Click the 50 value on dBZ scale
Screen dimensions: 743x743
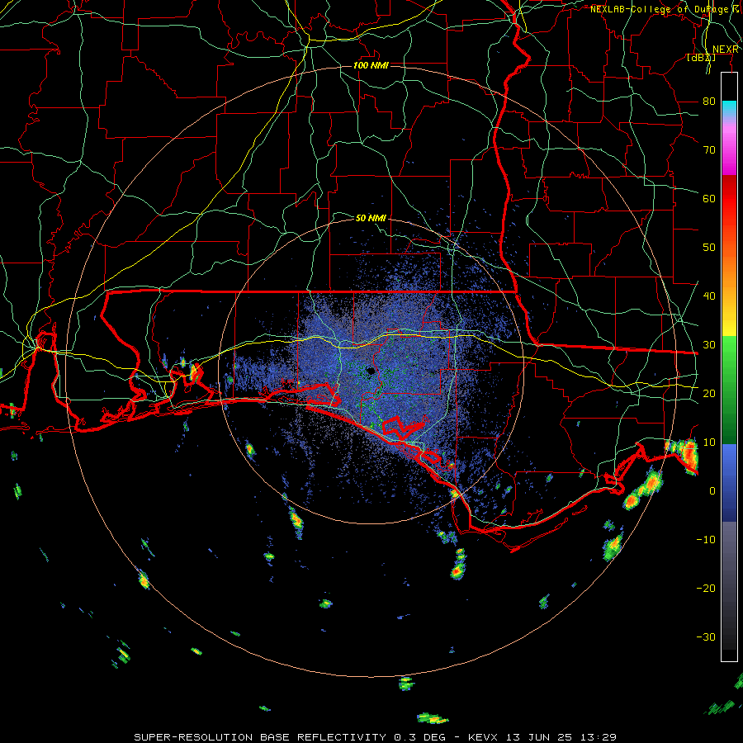(x=709, y=248)
